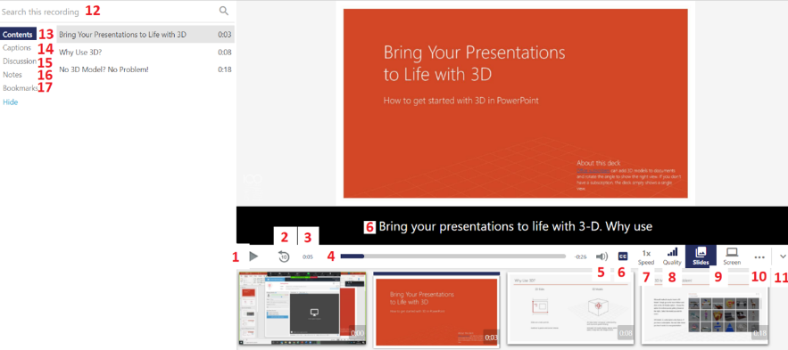The height and width of the screenshot is (350, 788).
Task: Select the 0:08 Why Use 3D thumbnail
Action: pyautogui.click(x=571, y=308)
